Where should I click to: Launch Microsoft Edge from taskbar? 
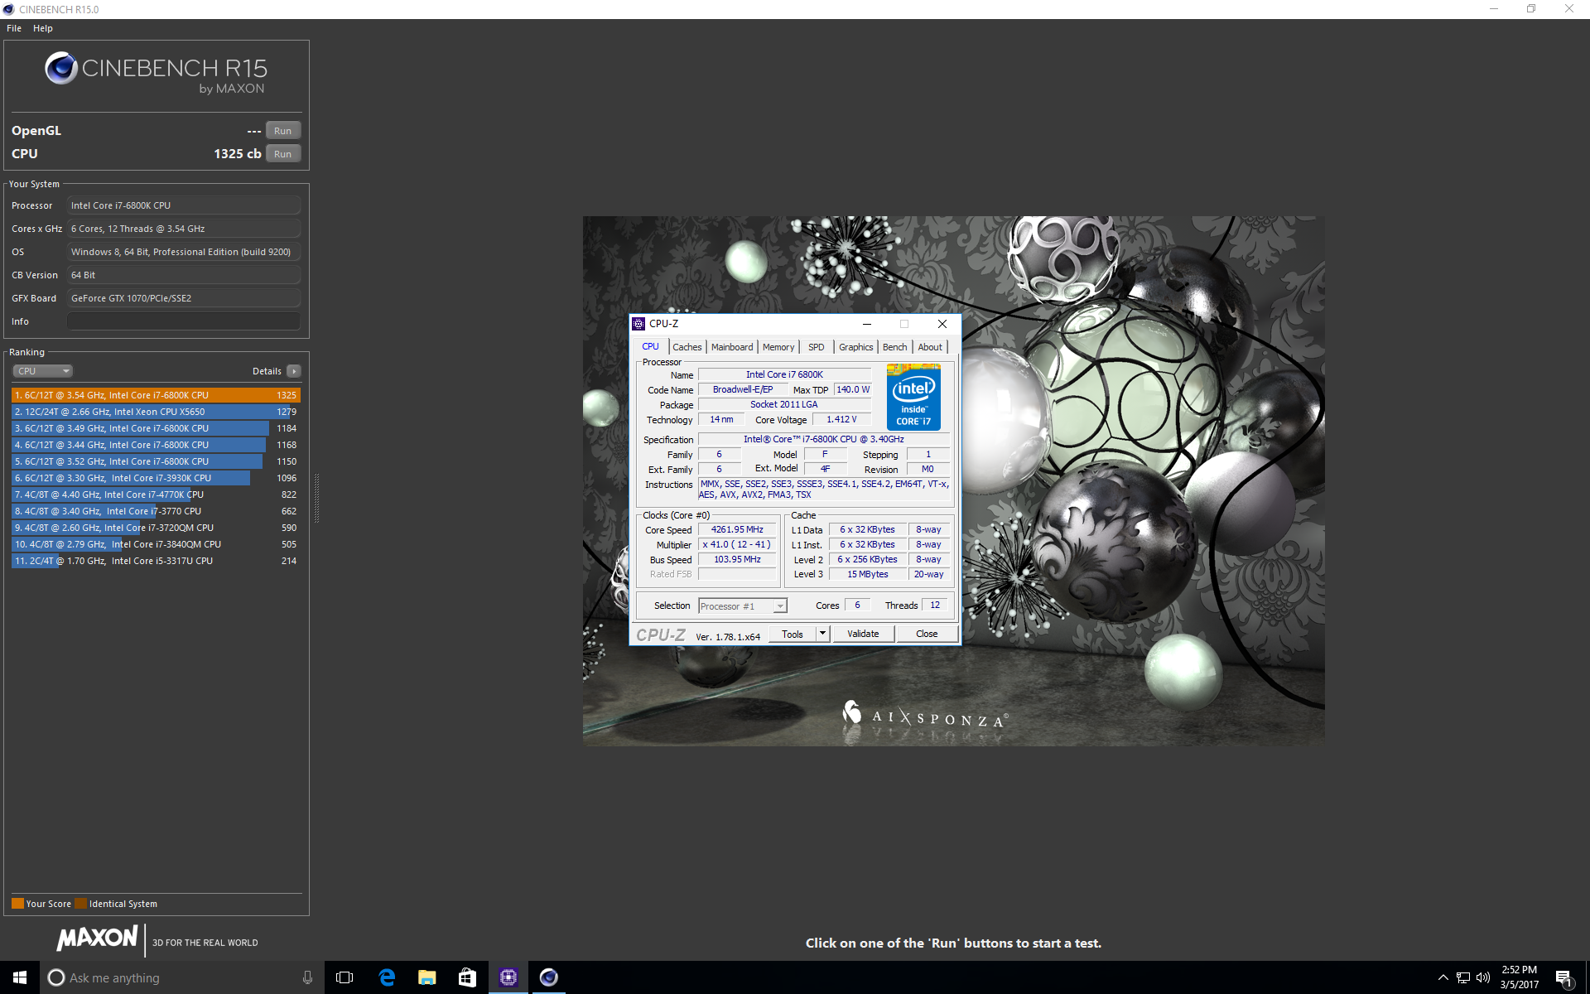click(x=387, y=977)
